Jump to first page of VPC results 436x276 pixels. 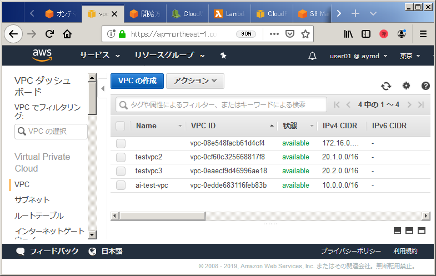337,105
